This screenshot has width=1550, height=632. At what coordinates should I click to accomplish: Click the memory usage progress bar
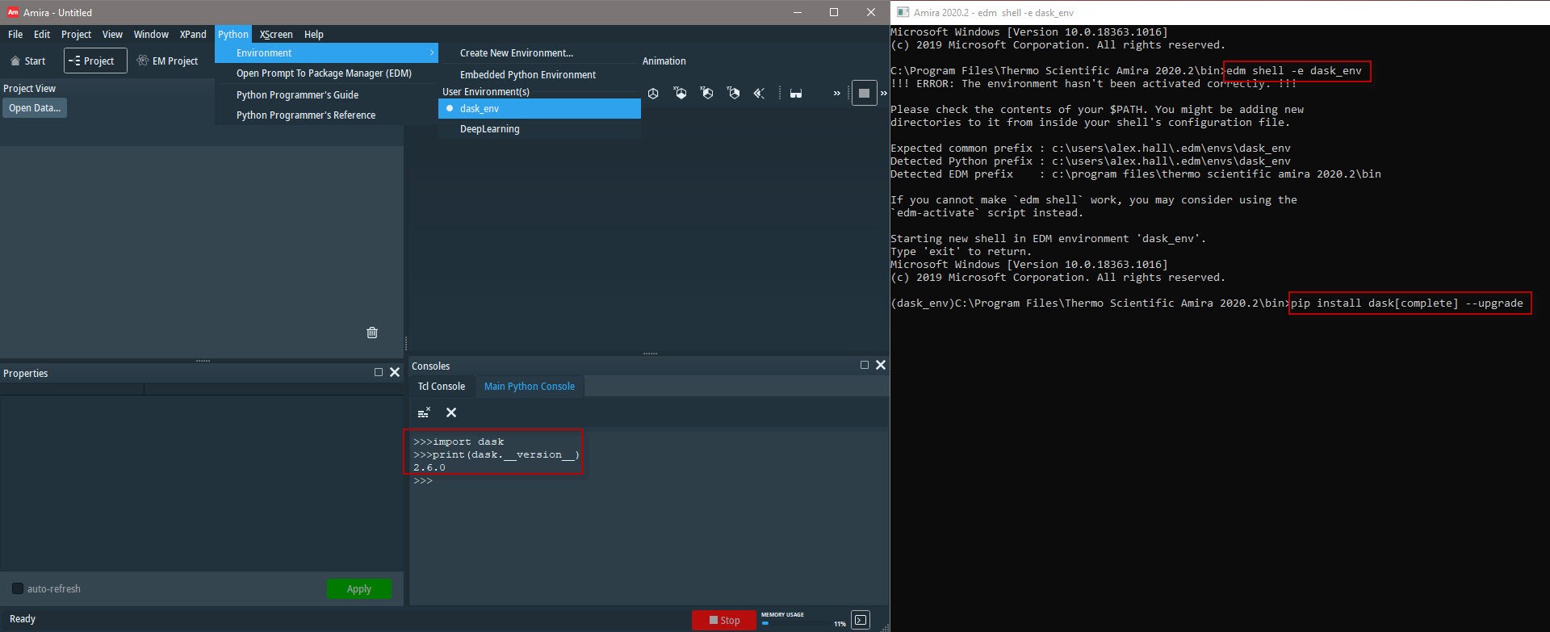(795, 623)
